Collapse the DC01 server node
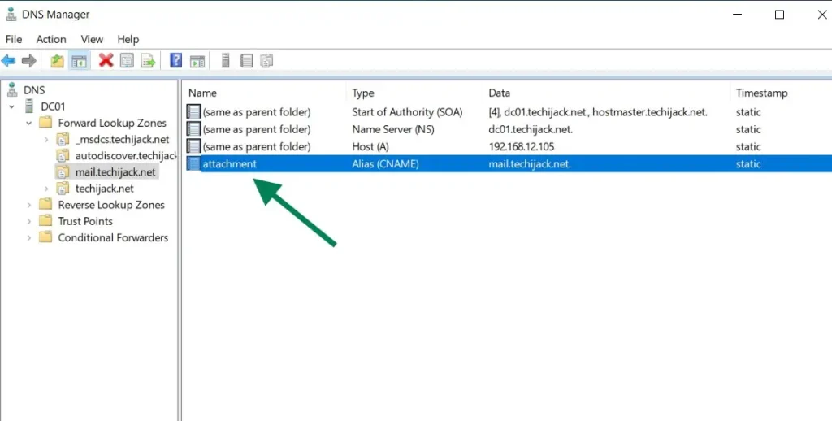The width and height of the screenshot is (832, 421). (x=11, y=106)
